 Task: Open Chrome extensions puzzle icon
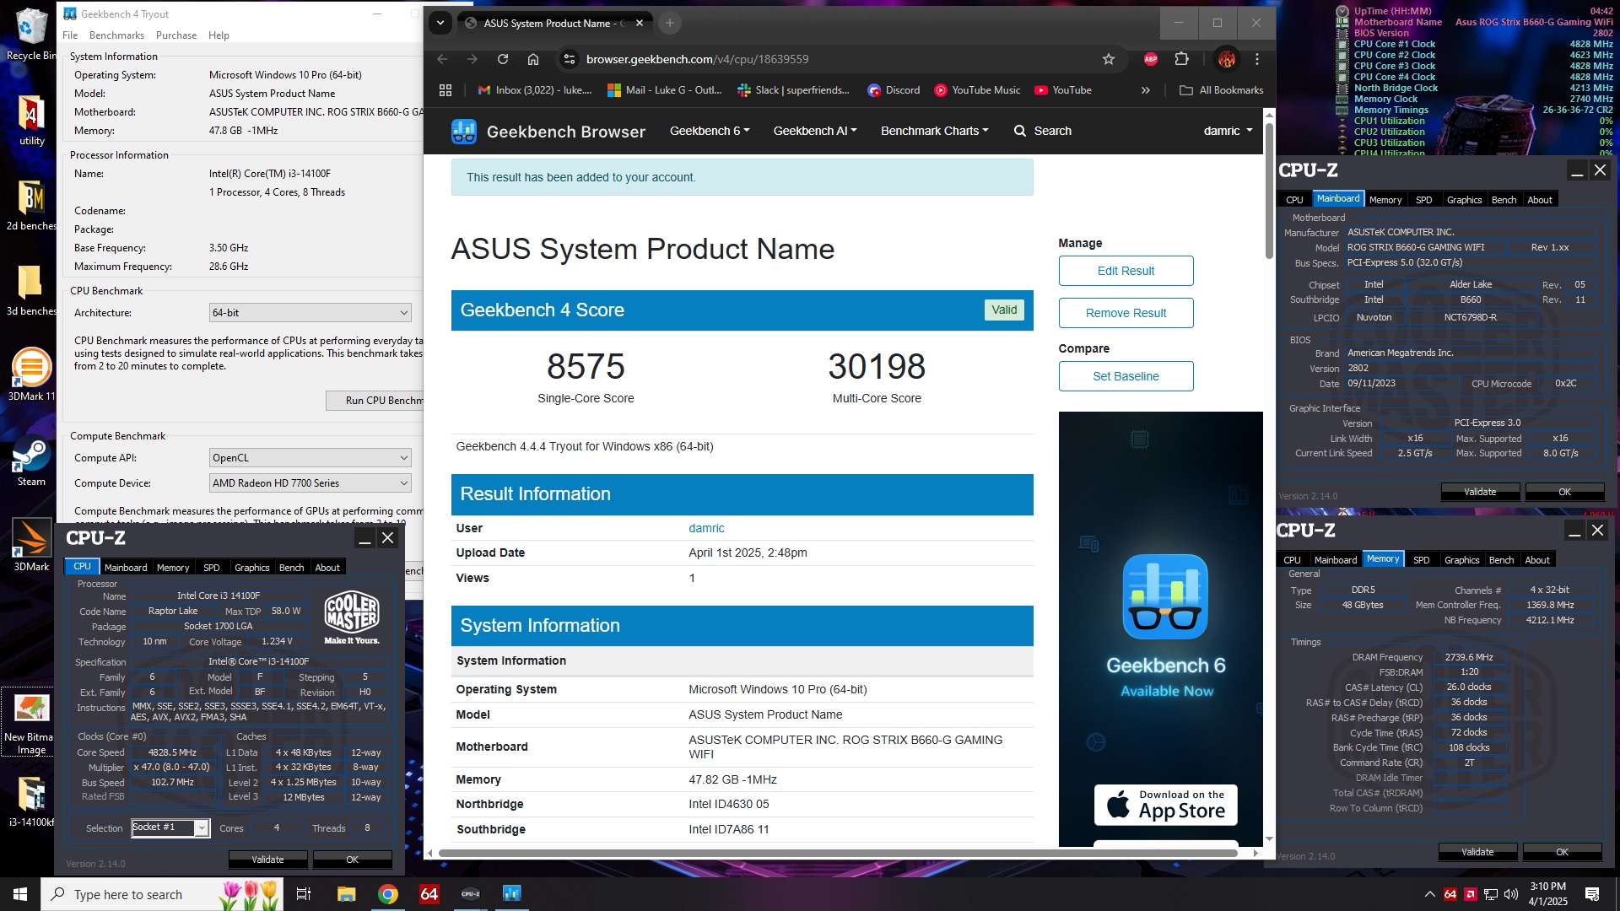point(1181,59)
